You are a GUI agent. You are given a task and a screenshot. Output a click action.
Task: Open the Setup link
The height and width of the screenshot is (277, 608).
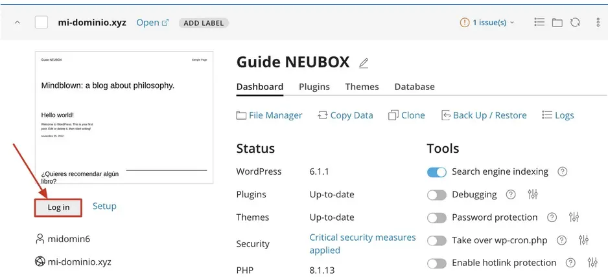104,206
